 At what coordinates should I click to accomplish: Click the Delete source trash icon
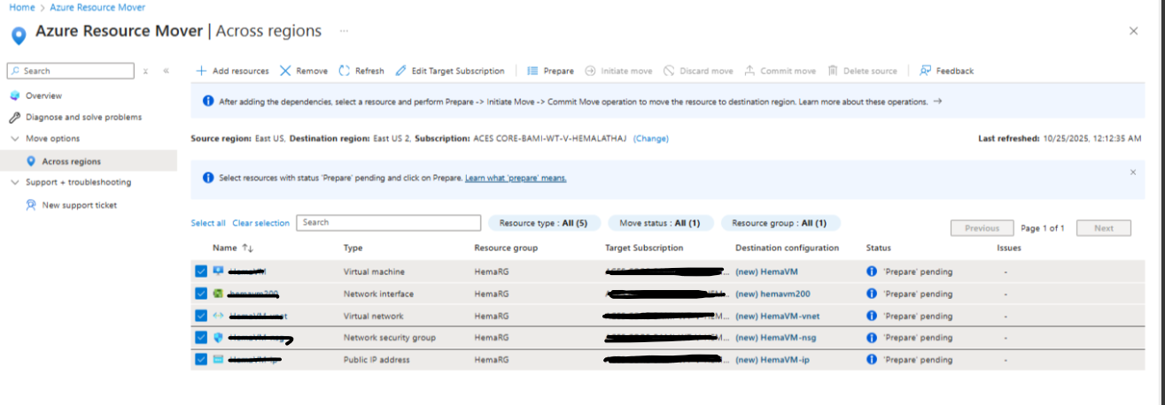point(833,71)
